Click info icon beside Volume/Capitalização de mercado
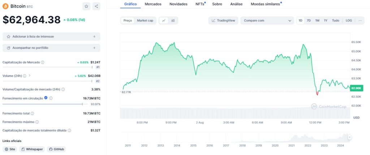This screenshot has width=370, height=155. [x=63, y=89]
